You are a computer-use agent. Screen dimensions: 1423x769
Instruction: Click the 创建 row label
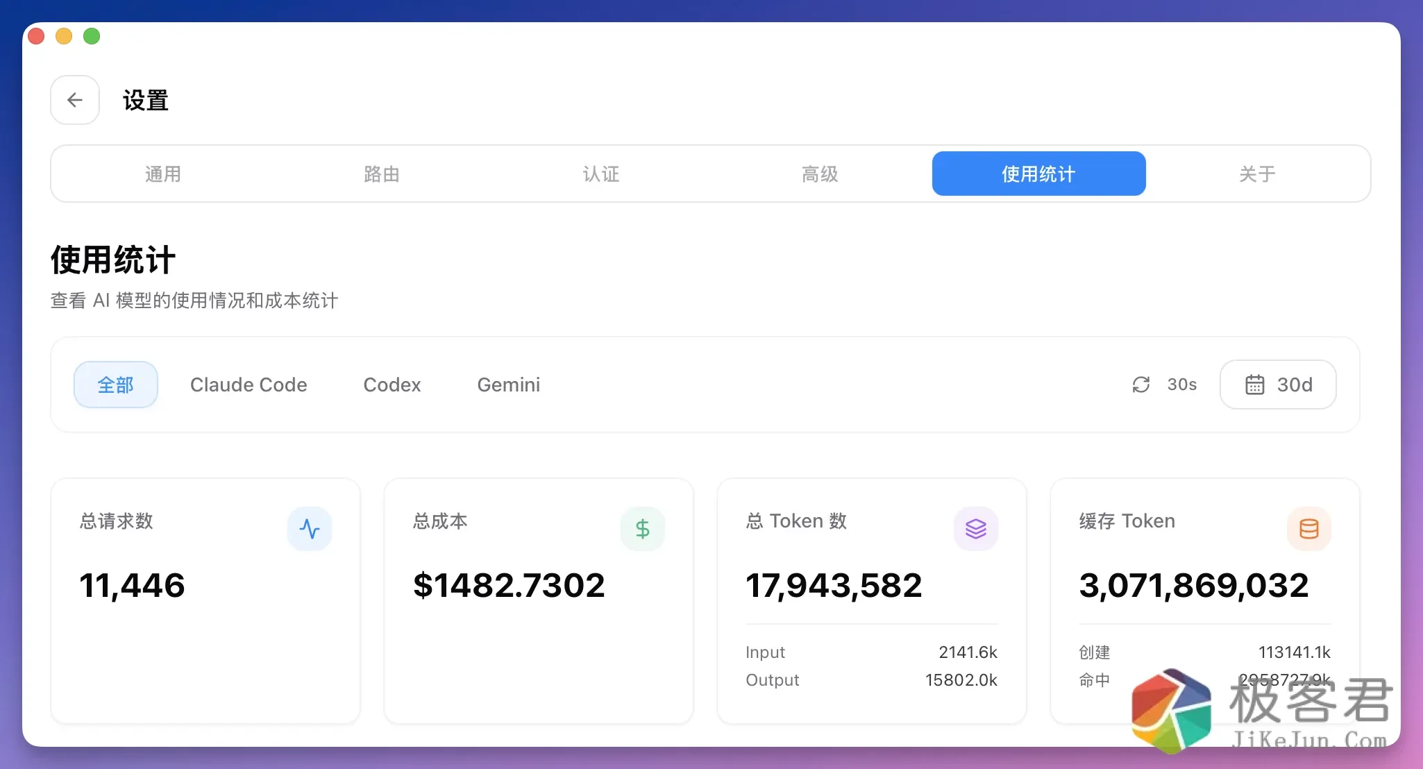[1095, 652]
